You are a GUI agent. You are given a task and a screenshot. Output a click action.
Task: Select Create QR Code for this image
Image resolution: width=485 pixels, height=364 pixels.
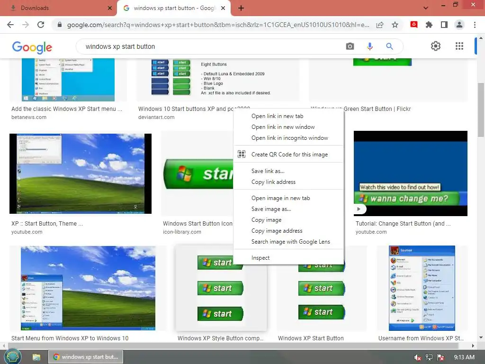[x=288, y=154]
